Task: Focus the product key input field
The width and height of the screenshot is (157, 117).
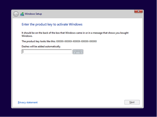Action: point(47,52)
